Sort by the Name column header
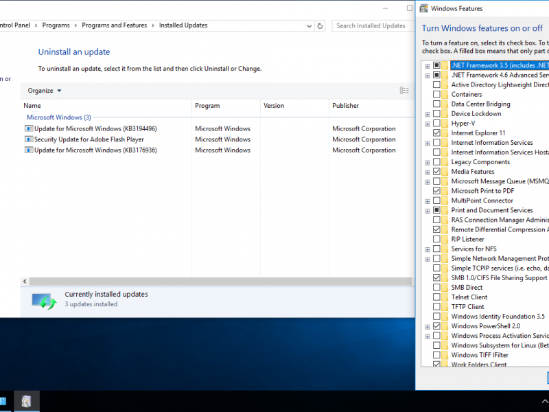The height and width of the screenshot is (412, 549). [106, 106]
